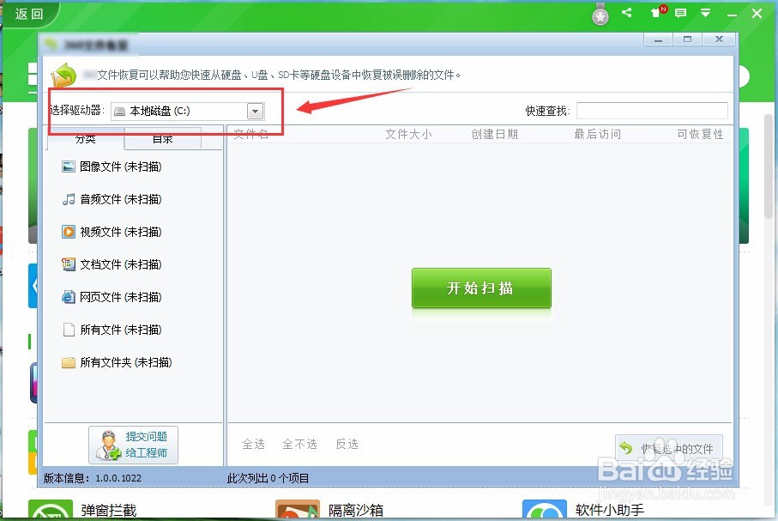Select the 视频文件 video files icon

click(69, 232)
